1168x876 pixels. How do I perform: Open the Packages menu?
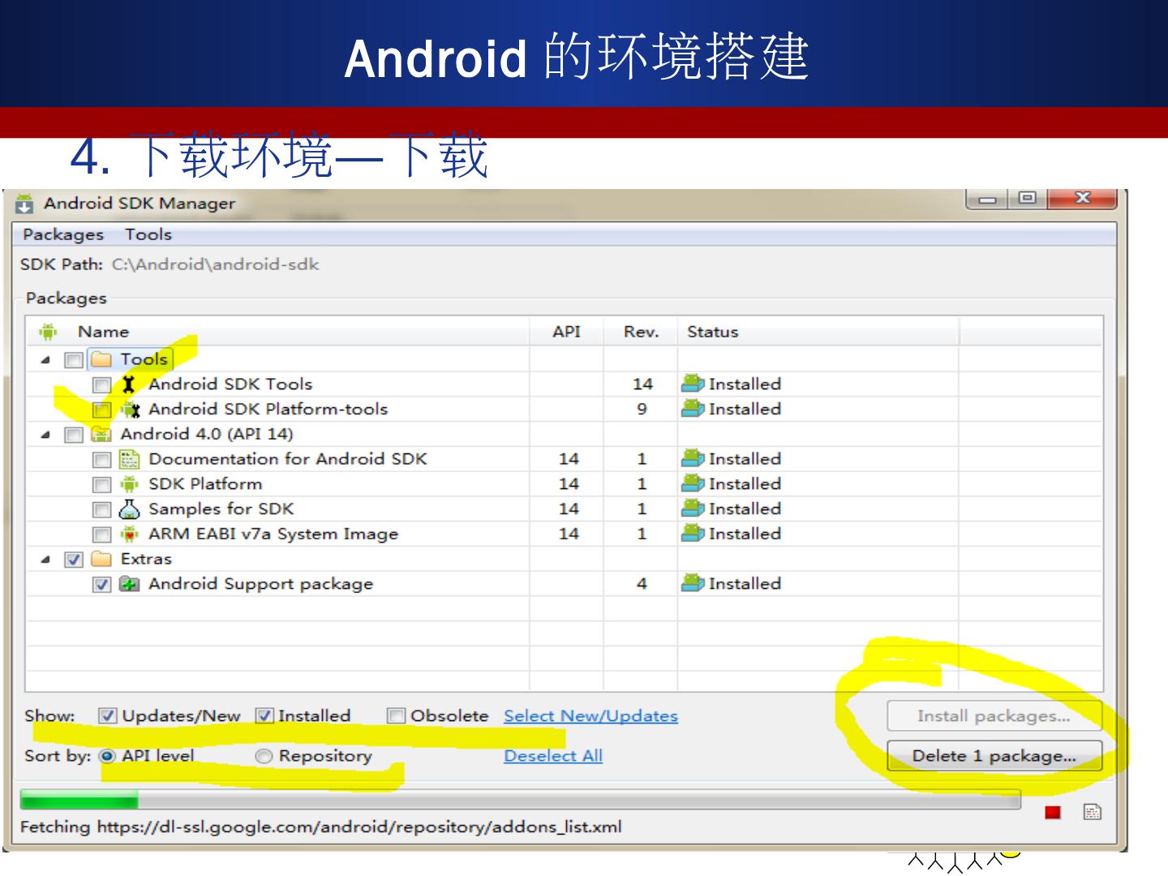pyautogui.click(x=63, y=234)
